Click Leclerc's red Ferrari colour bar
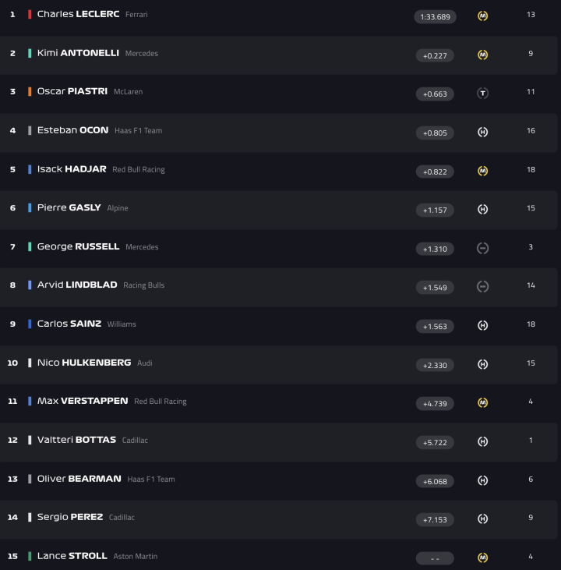Image resolution: width=561 pixels, height=570 pixels. click(30, 15)
